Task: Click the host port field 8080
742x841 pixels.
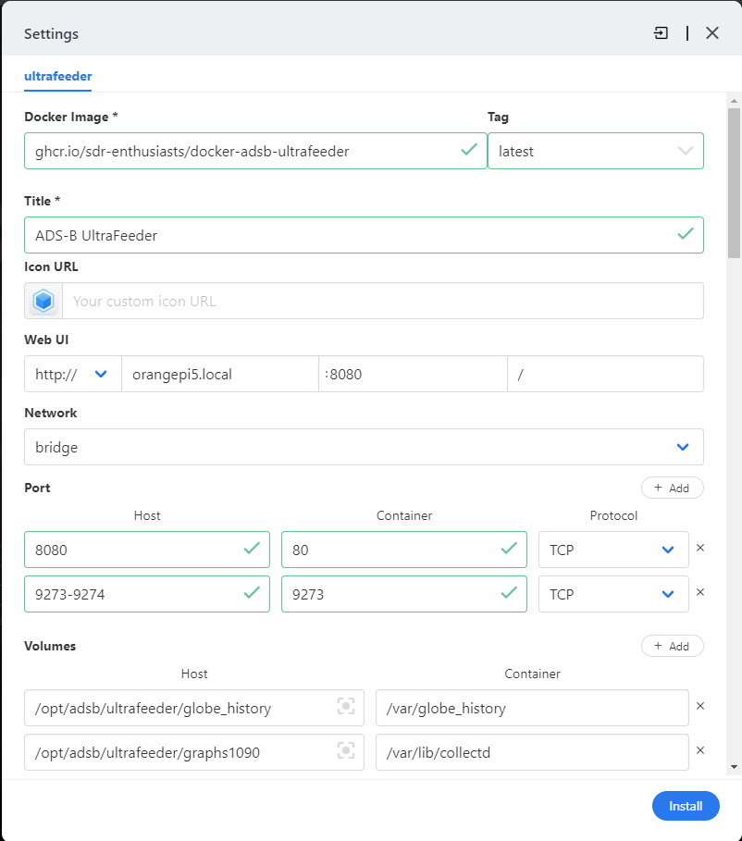Action: click(x=147, y=550)
